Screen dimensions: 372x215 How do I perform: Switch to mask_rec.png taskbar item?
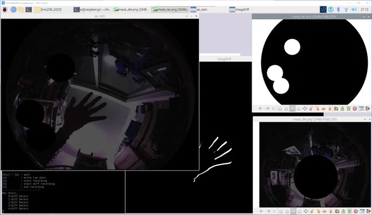point(170,9)
